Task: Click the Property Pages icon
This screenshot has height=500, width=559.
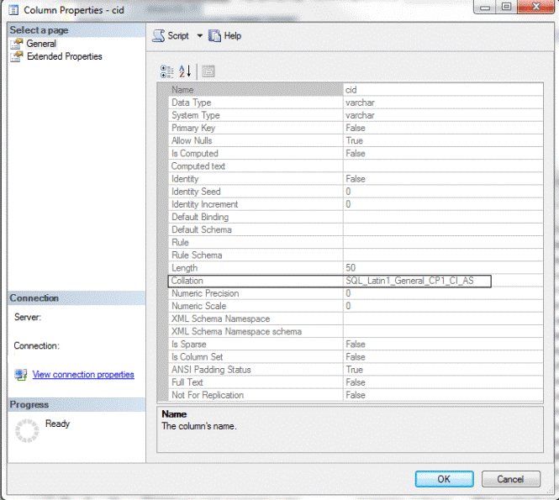Action: [x=208, y=71]
